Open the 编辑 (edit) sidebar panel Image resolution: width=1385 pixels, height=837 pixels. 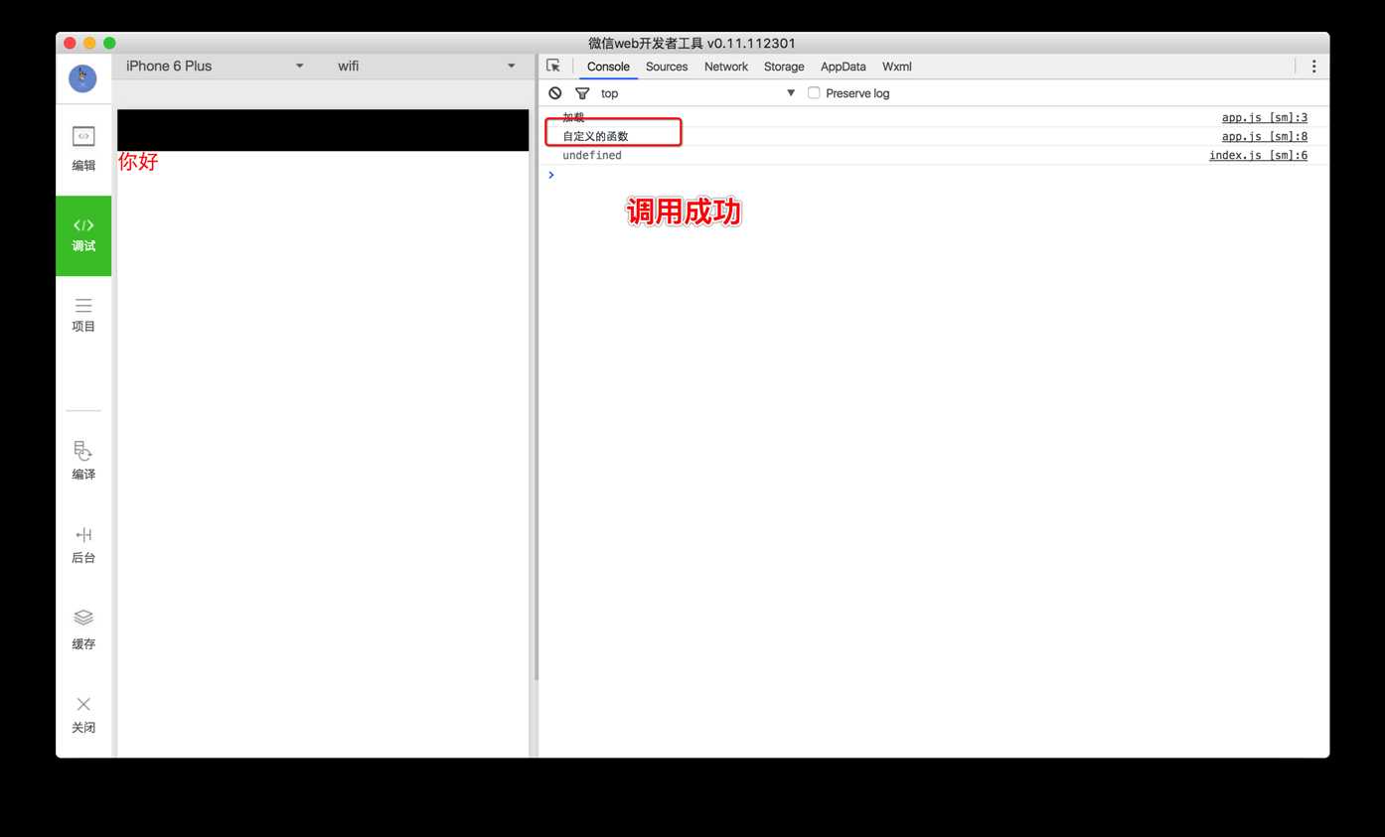pyautogui.click(x=83, y=149)
